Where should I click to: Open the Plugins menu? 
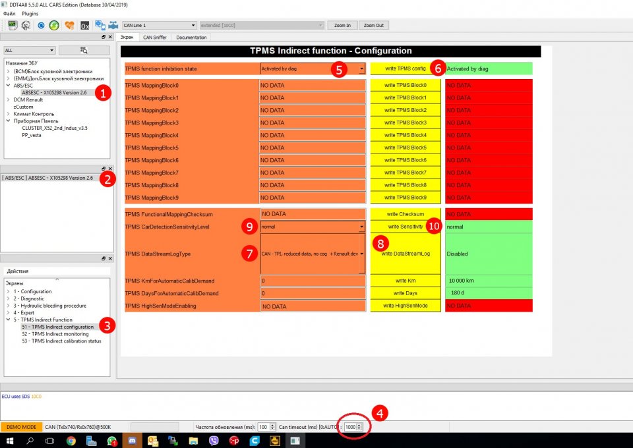coord(30,13)
